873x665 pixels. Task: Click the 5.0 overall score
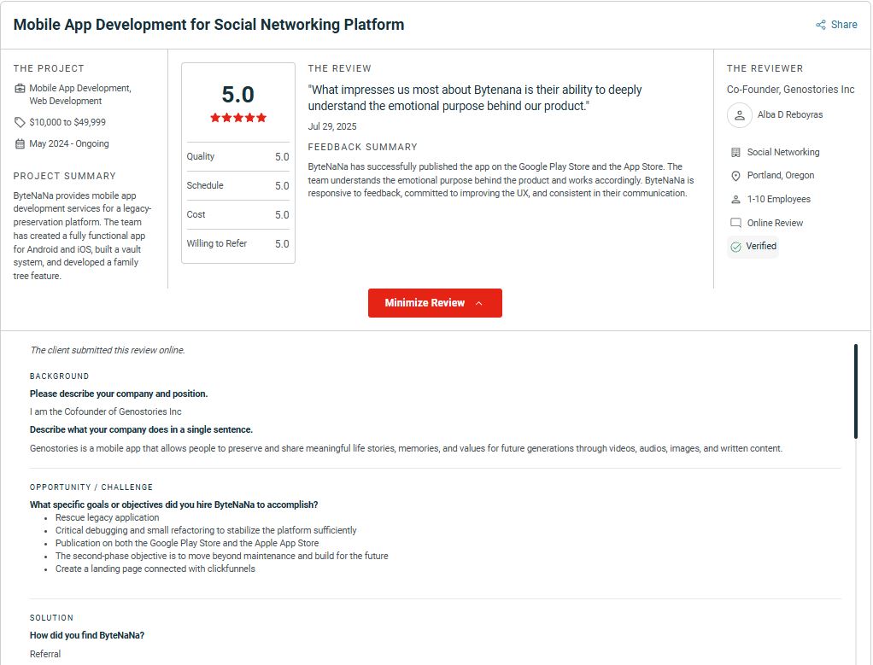pyautogui.click(x=238, y=94)
